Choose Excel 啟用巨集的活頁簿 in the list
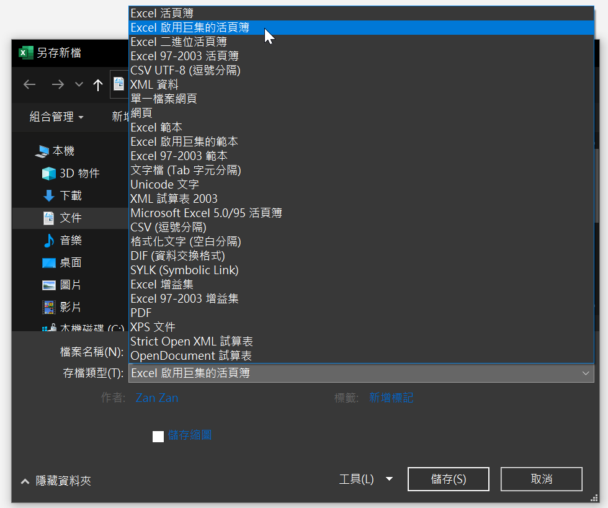This screenshot has width=608, height=508. (361, 27)
